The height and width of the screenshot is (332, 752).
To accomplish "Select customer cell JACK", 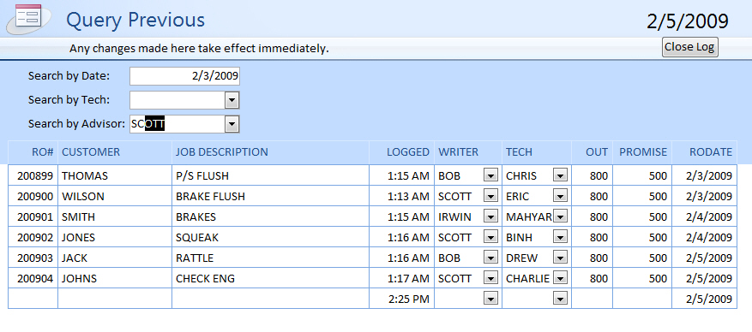I will point(115,258).
